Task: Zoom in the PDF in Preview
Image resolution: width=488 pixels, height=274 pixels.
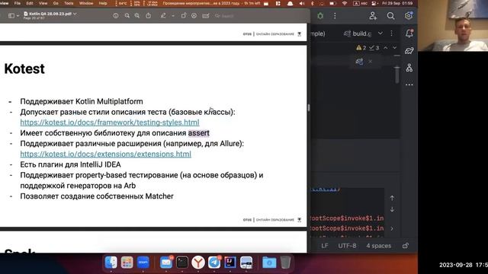Action: pyautogui.click(x=137, y=15)
